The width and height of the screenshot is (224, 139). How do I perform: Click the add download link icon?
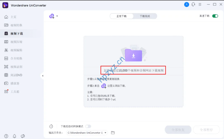point(52,16)
